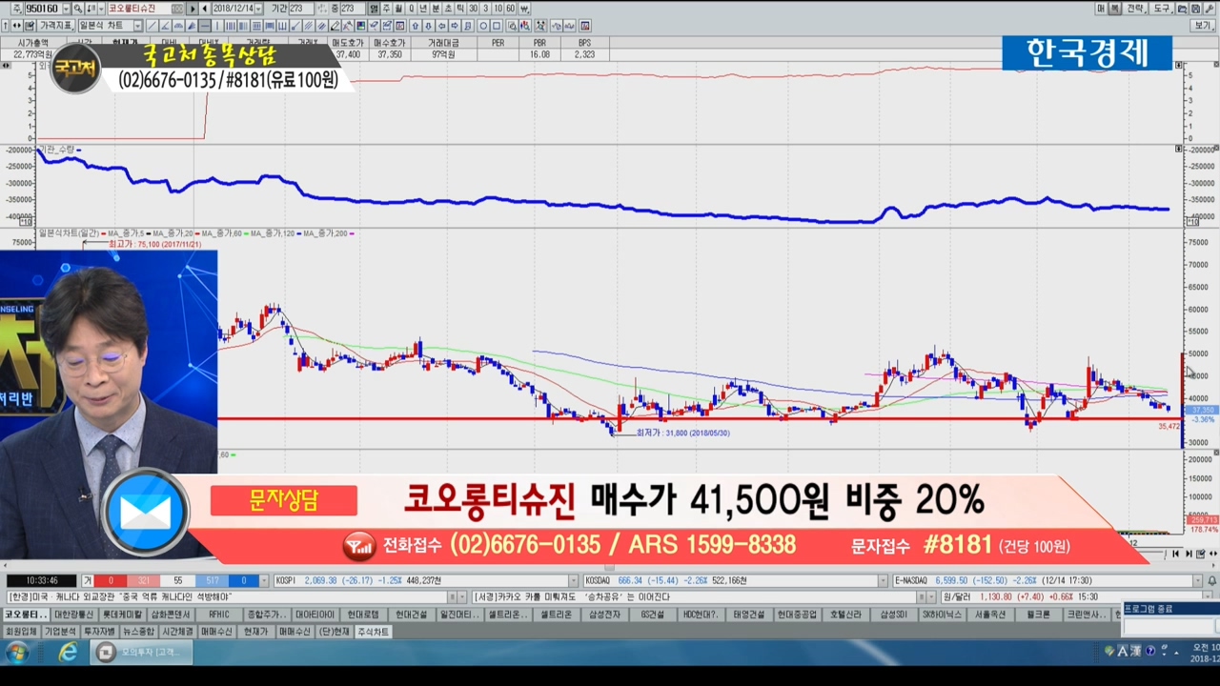The width and height of the screenshot is (1220, 686).
Task: Click the eraser tool in chart toolbar
Action: coord(335,26)
